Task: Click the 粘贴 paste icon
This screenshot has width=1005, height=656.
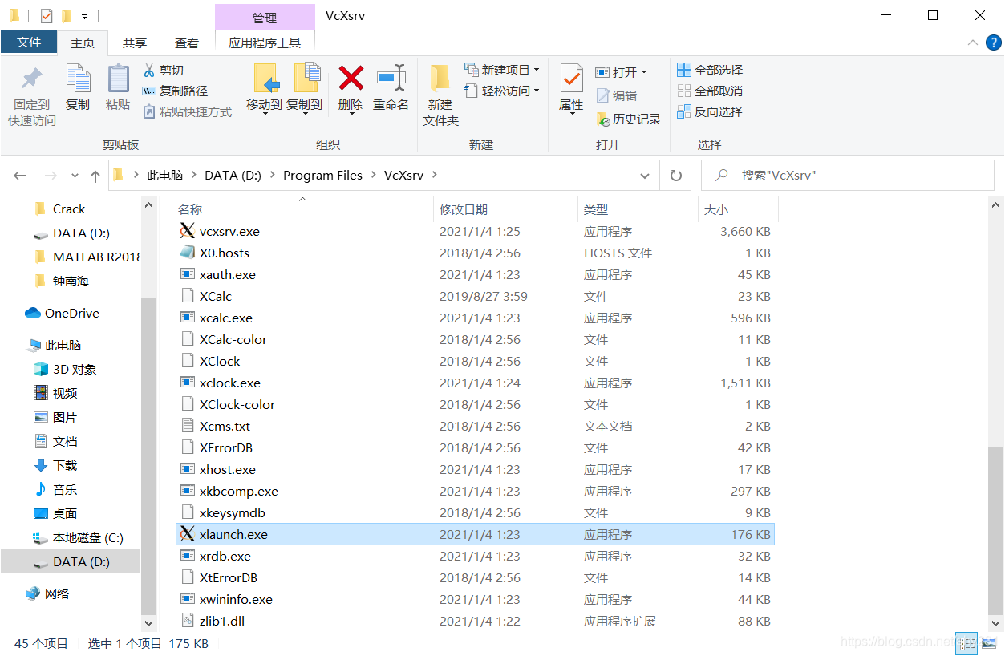Action: point(118,79)
